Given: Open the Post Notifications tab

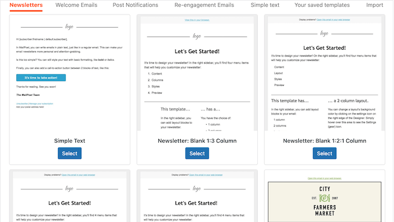Looking at the screenshot, I should click(x=136, y=5).
